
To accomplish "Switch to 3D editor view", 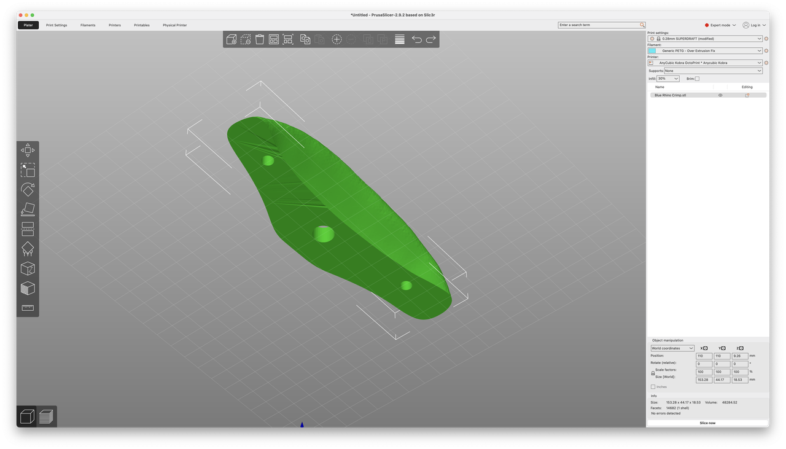I will click(x=27, y=417).
